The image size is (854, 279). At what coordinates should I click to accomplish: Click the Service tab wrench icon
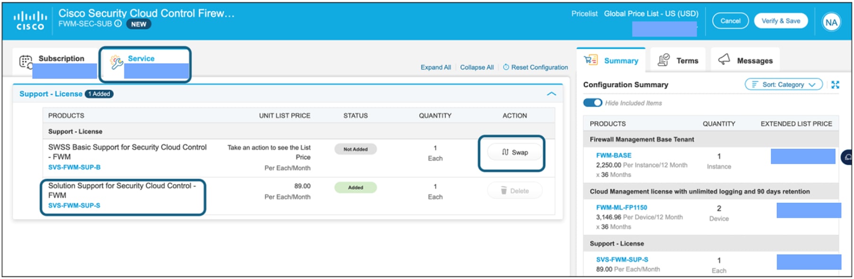[116, 62]
